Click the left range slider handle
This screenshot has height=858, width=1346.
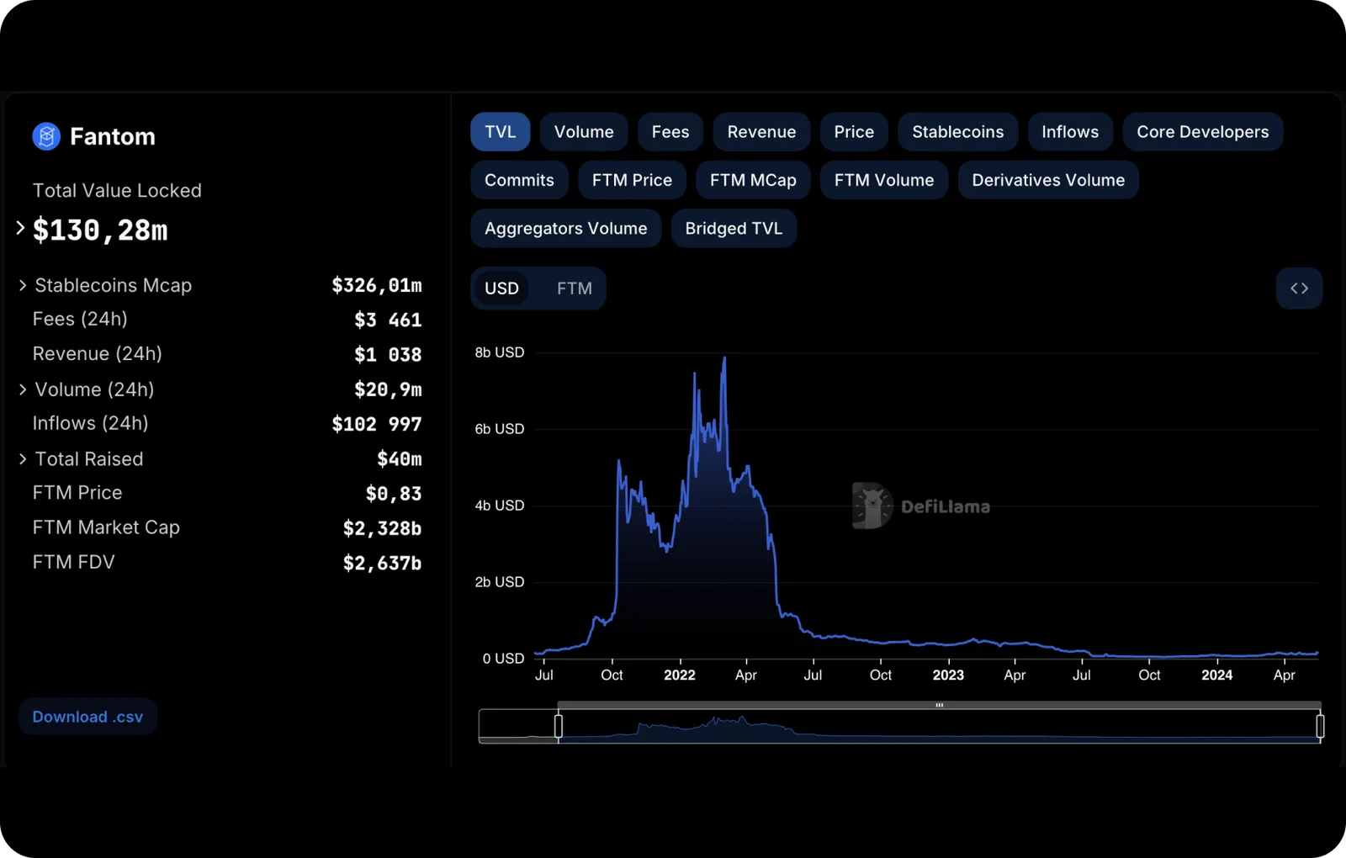pyautogui.click(x=559, y=726)
